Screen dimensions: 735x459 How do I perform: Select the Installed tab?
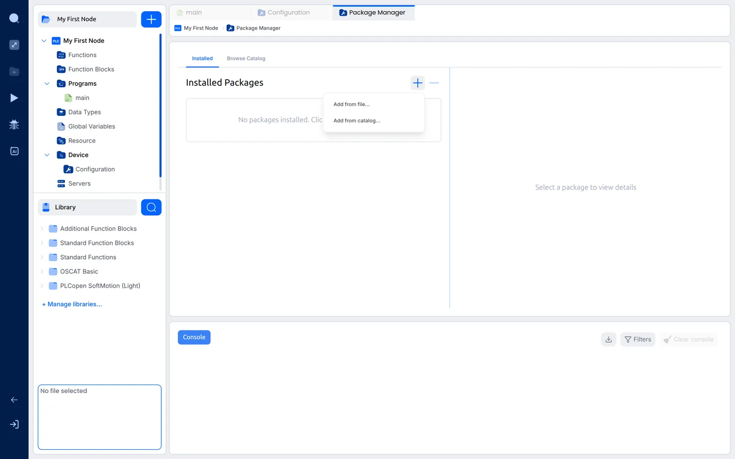[x=202, y=59]
